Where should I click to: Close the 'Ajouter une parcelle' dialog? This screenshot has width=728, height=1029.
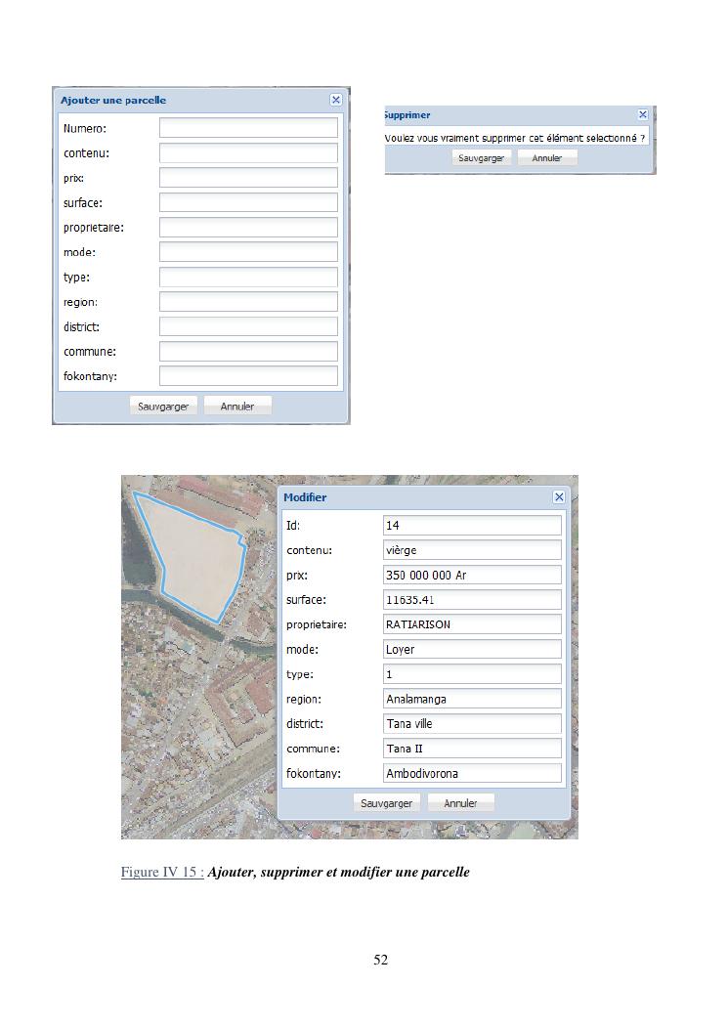click(336, 100)
